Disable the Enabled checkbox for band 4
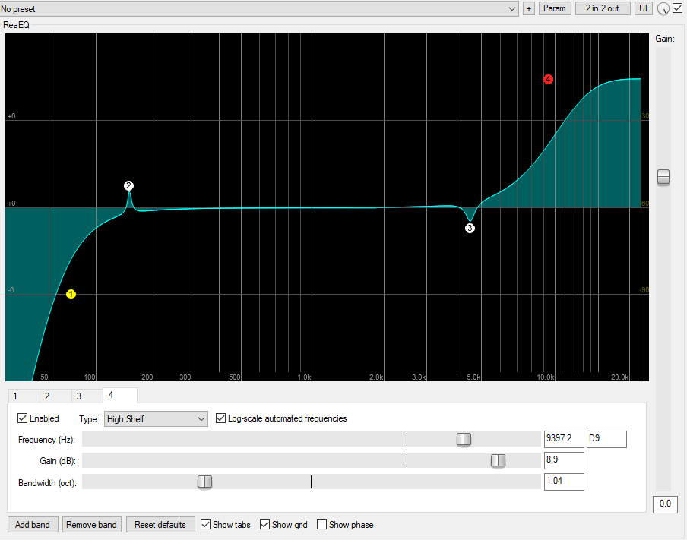The width and height of the screenshot is (687, 540). 22,418
